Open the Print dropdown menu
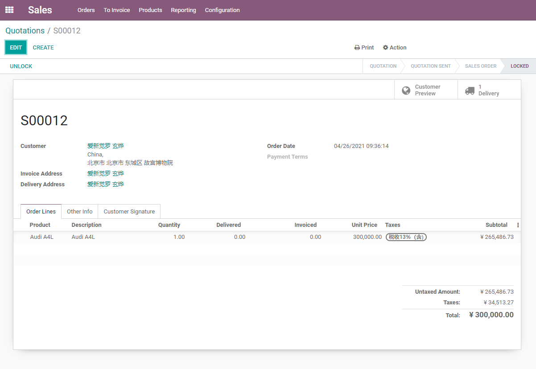The image size is (536, 369). pyautogui.click(x=364, y=48)
